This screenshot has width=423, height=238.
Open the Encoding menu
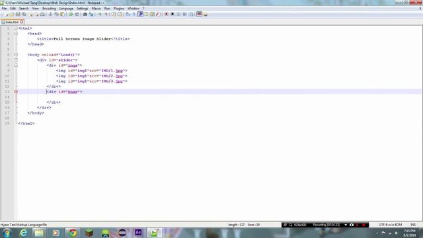pyautogui.click(x=49, y=9)
